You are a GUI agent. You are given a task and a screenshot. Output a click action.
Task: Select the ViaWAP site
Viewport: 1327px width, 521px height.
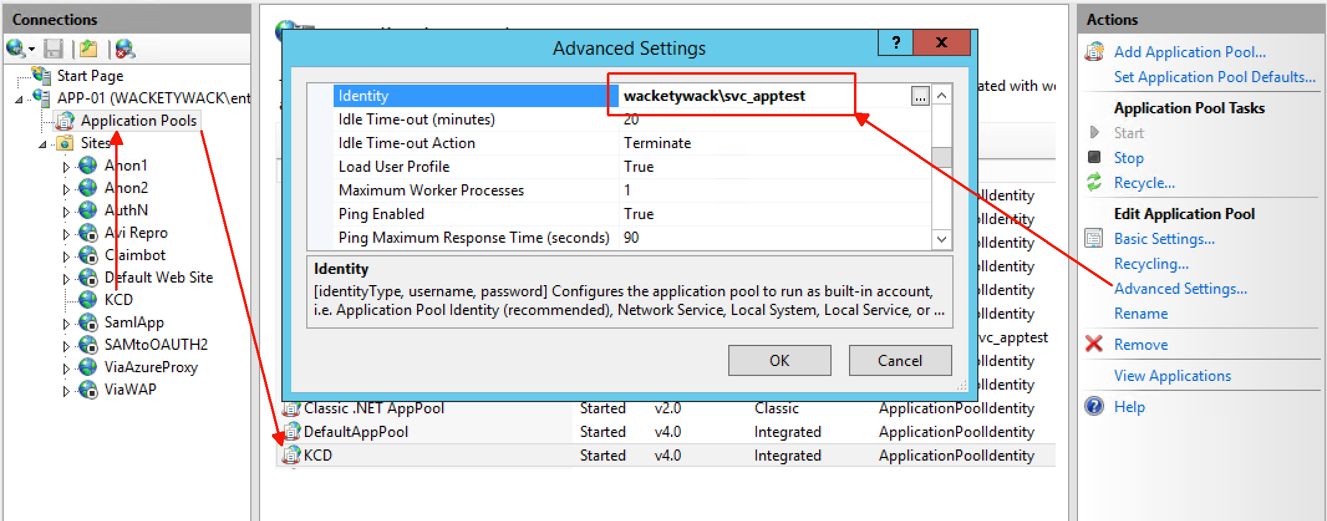130,390
